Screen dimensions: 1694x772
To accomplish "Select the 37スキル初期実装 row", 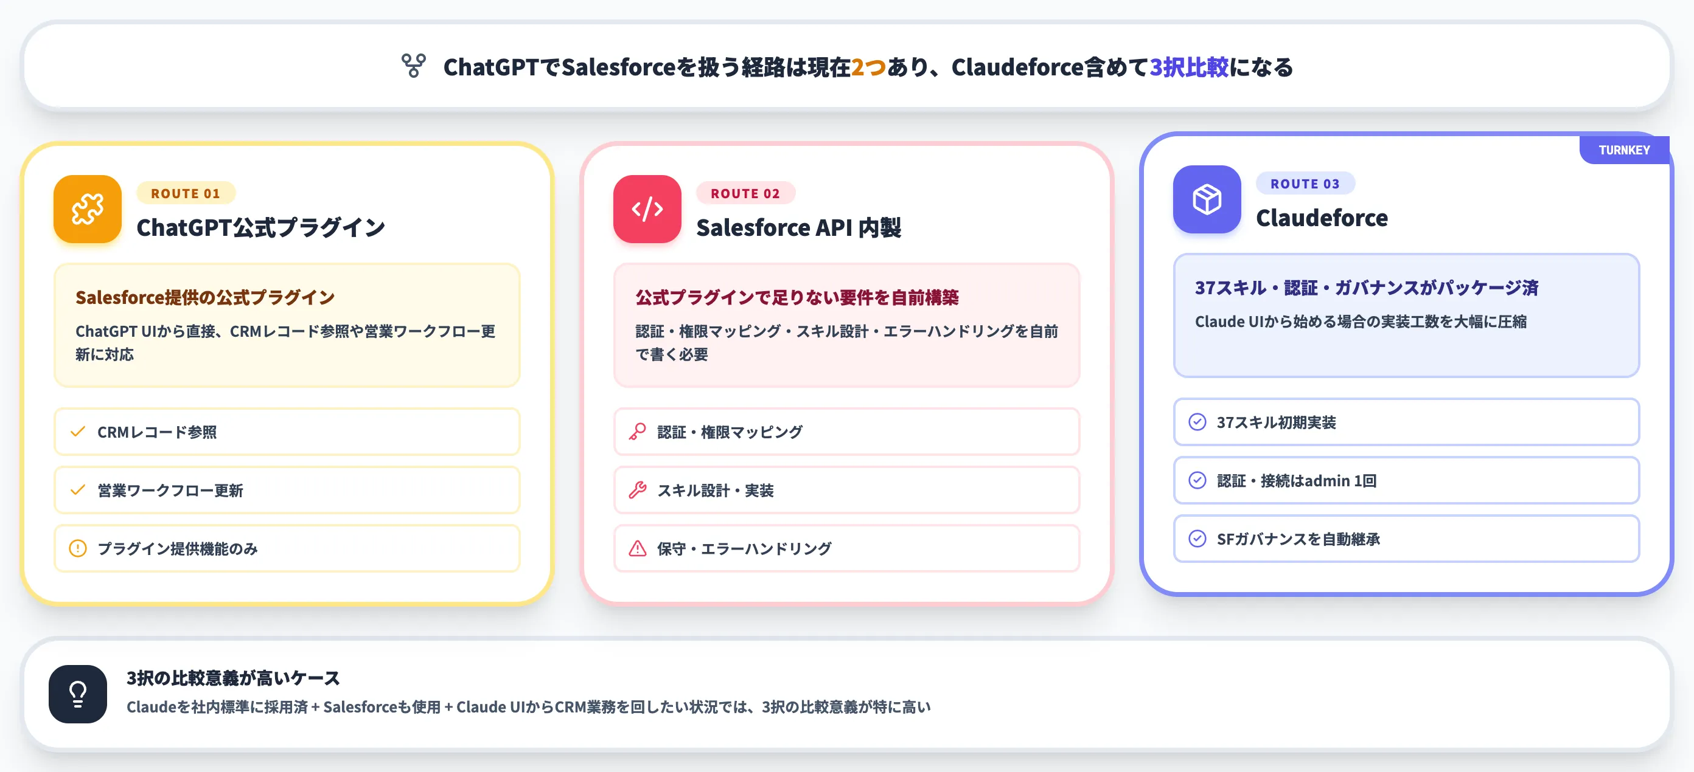I will [x=1406, y=422].
